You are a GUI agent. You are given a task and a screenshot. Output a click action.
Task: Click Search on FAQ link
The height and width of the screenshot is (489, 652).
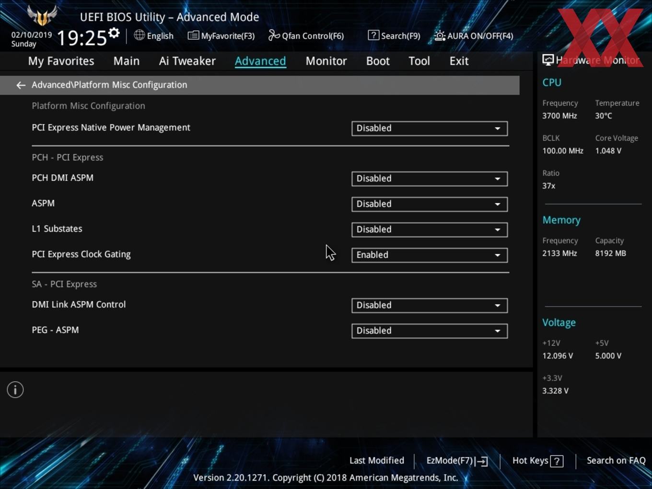616,461
